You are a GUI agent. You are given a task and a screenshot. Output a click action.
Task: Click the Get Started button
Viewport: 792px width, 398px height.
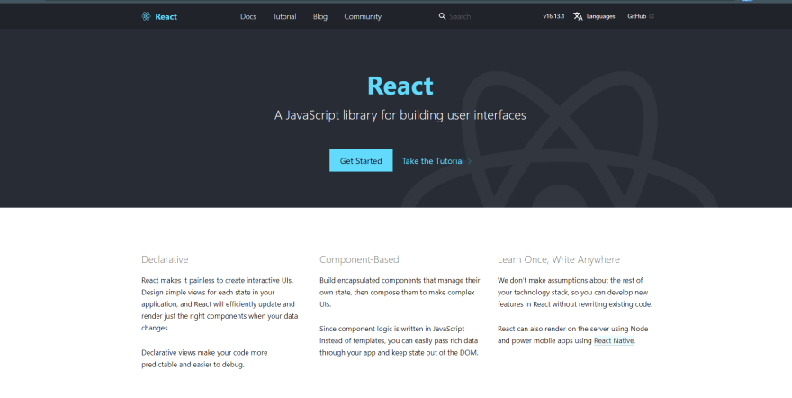point(361,160)
